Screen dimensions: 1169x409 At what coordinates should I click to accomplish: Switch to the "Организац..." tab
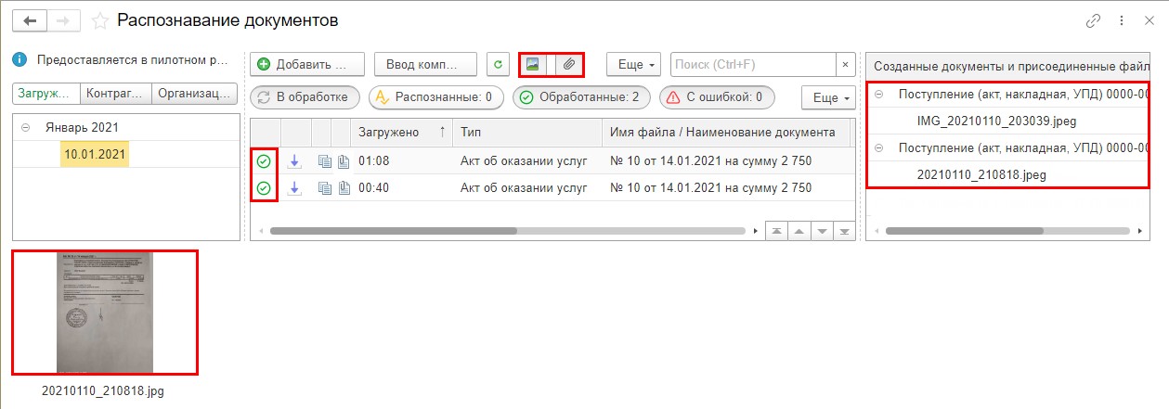click(194, 94)
